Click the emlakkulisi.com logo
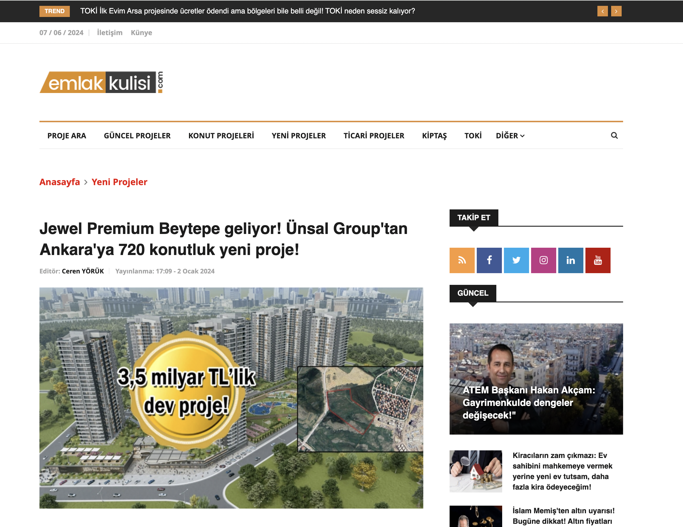The image size is (683, 527). 101,82
